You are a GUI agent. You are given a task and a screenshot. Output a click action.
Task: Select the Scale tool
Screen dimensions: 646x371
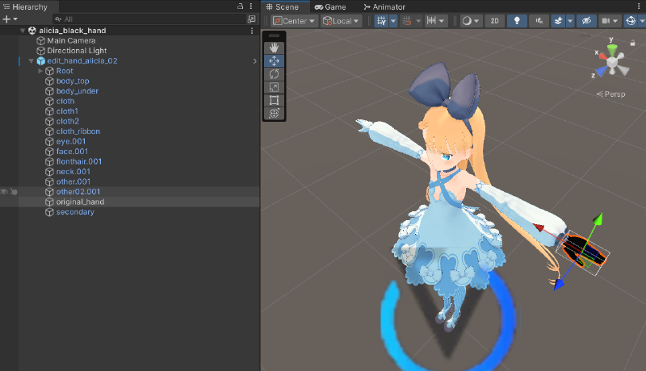(x=274, y=87)
